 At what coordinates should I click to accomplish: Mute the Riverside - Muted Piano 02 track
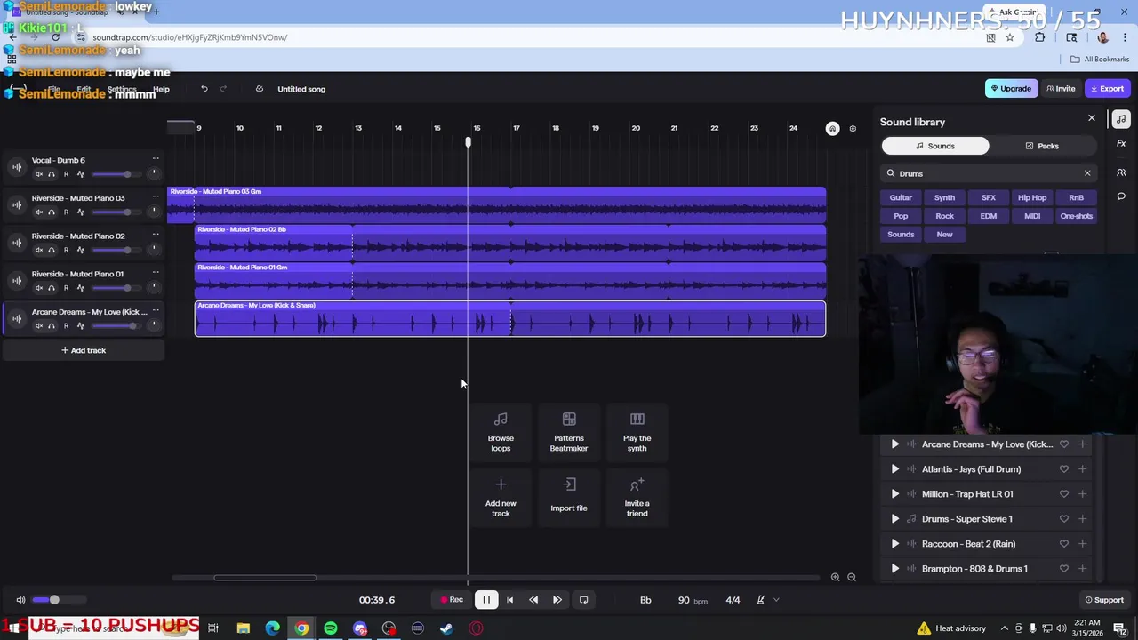tap(38, 251)
